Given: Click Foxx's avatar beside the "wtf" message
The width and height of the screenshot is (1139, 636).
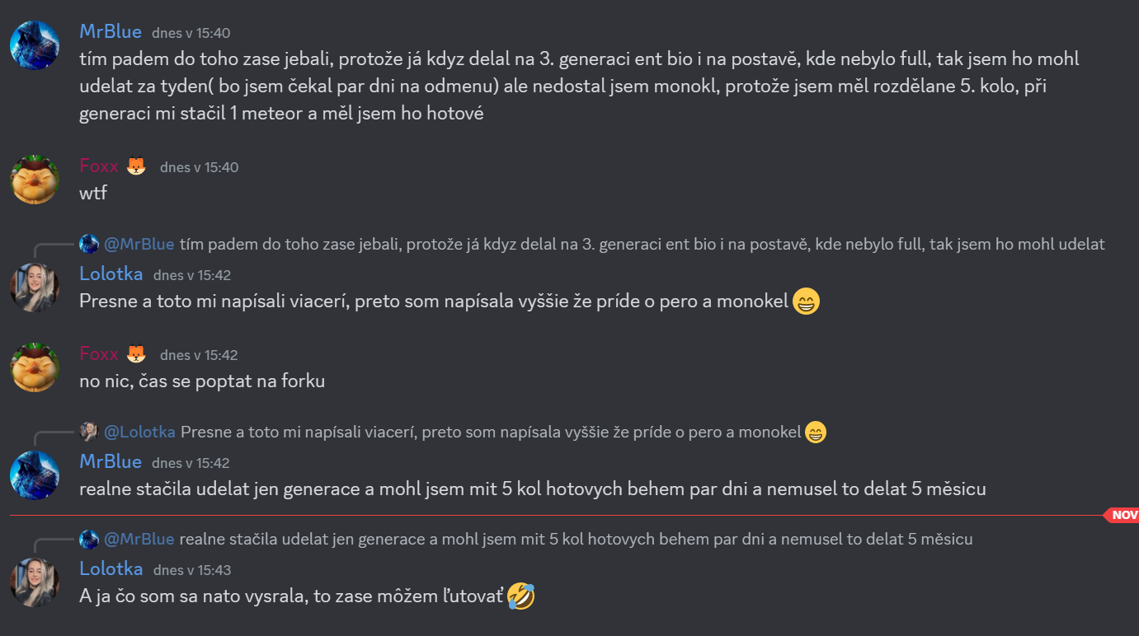Looking at the screenshot, I should point(34,179).
